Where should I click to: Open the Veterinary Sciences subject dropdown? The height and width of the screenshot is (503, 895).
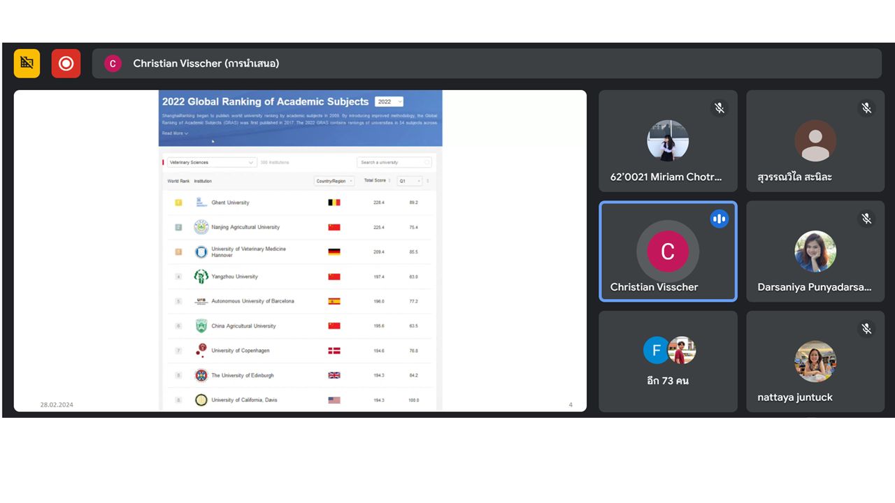click(x=211, y=162)
